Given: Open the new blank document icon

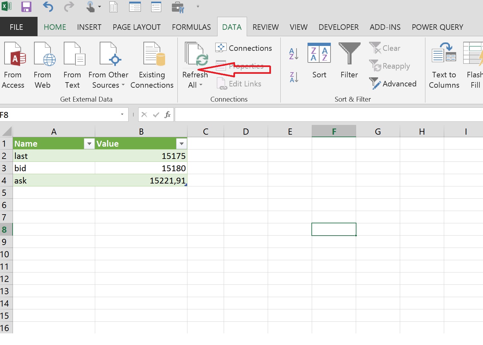Looking at the screenshot, I should click(114, 6).
